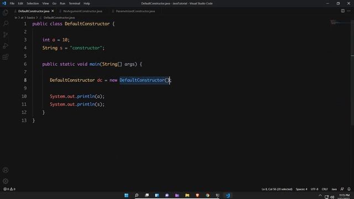Screen dimensions: 354x199
Task: Open the Run menu
Action: tap(63, 3)
